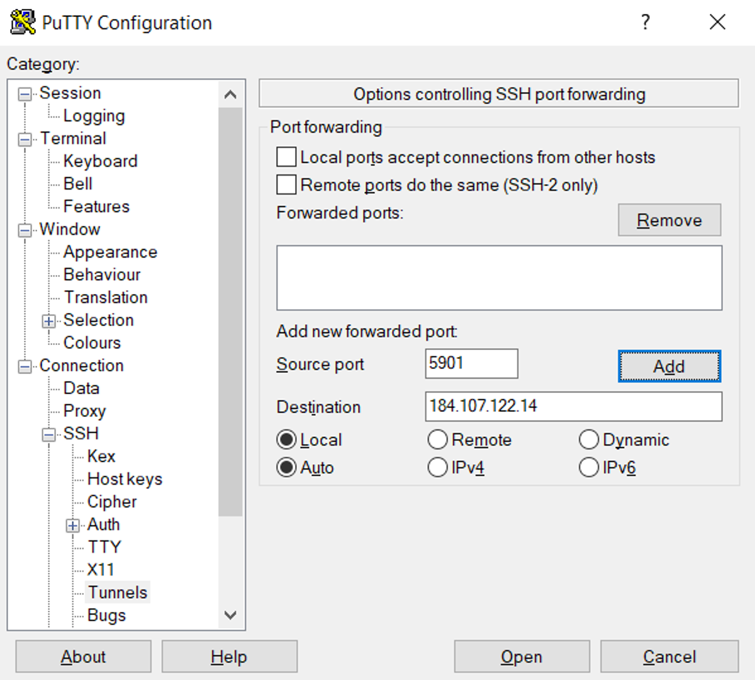Image resolution: width=755 pixels, height=680 pixels.
Task: Collapse the Terminal tree node
Action: click(x=25, y=140)
